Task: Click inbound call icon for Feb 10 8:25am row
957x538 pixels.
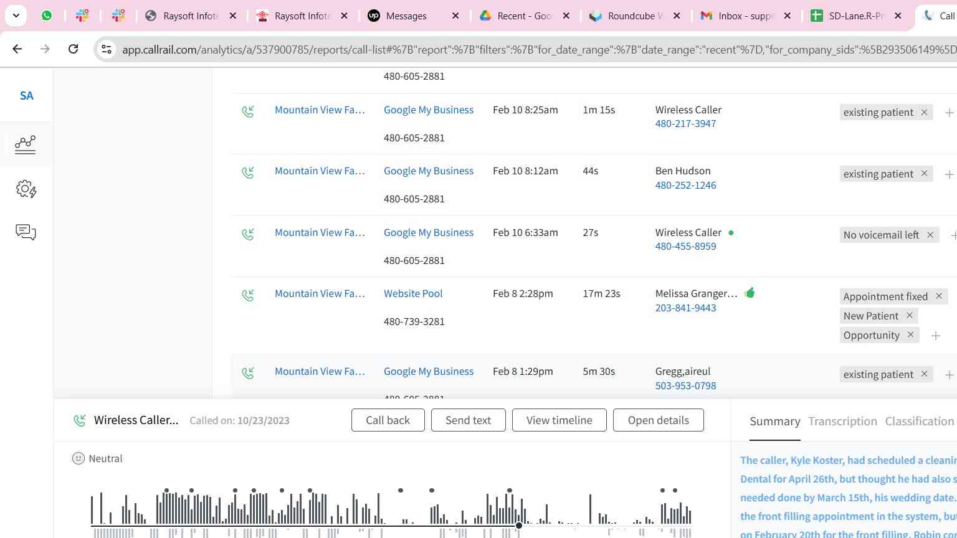Action: click(248, 111)
